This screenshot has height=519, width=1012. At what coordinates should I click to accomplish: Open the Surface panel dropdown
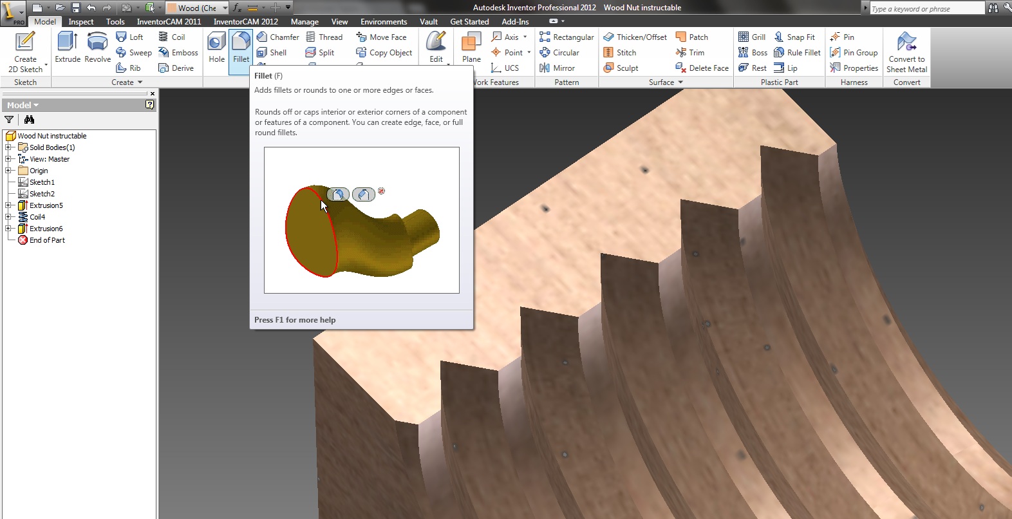coord(666,82)
